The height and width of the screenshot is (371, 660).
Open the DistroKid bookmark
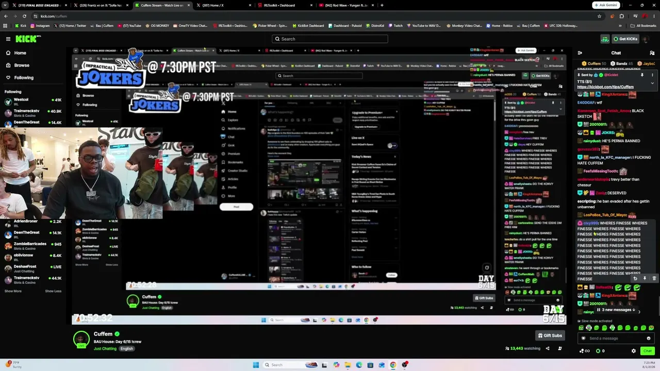(x=375, y=26)
